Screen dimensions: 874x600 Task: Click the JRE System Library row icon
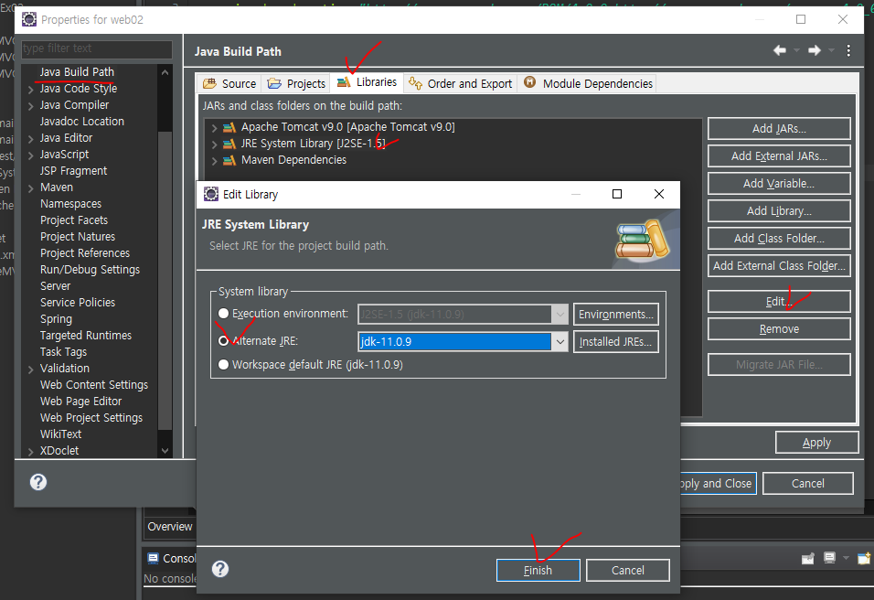click(229, 144)
